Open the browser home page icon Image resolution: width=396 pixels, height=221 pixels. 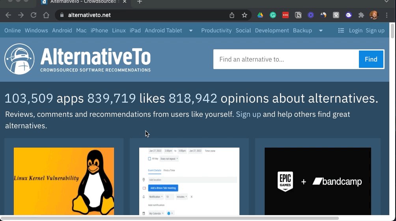click(x=46, y=15)
